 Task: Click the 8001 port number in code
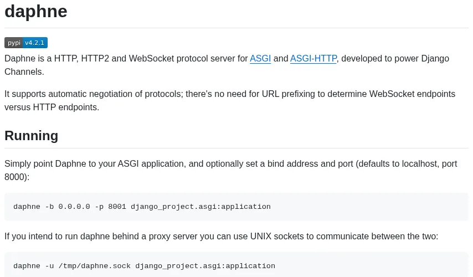(117, 207)
